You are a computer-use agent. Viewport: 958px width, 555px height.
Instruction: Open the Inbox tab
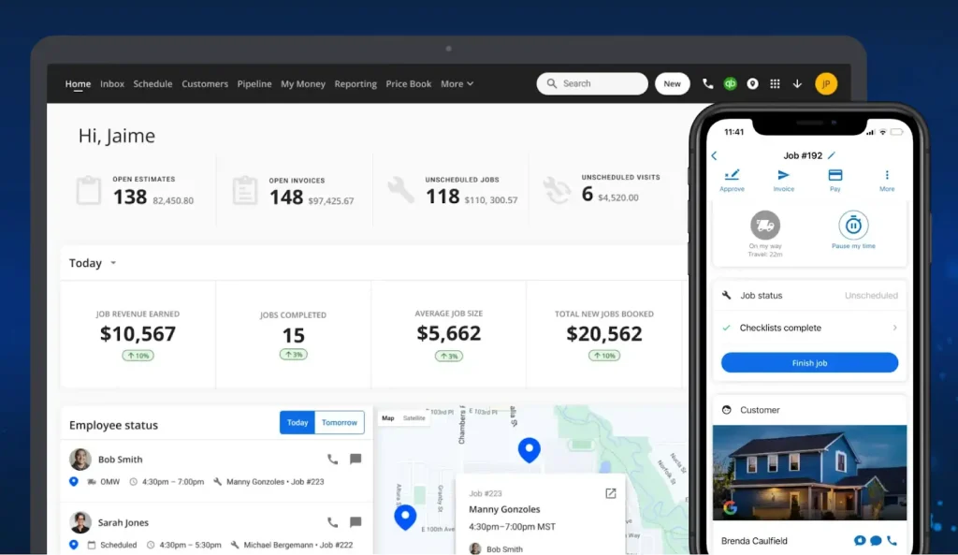112,83
